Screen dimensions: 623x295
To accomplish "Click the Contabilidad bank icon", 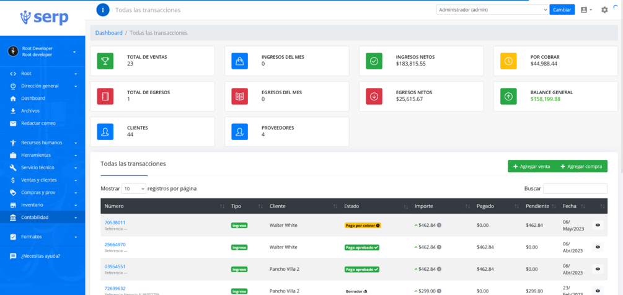I will pos(13,218).
